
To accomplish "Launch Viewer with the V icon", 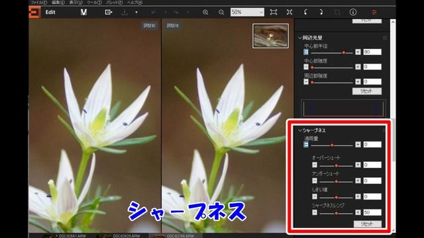I will tap(83, 12).
